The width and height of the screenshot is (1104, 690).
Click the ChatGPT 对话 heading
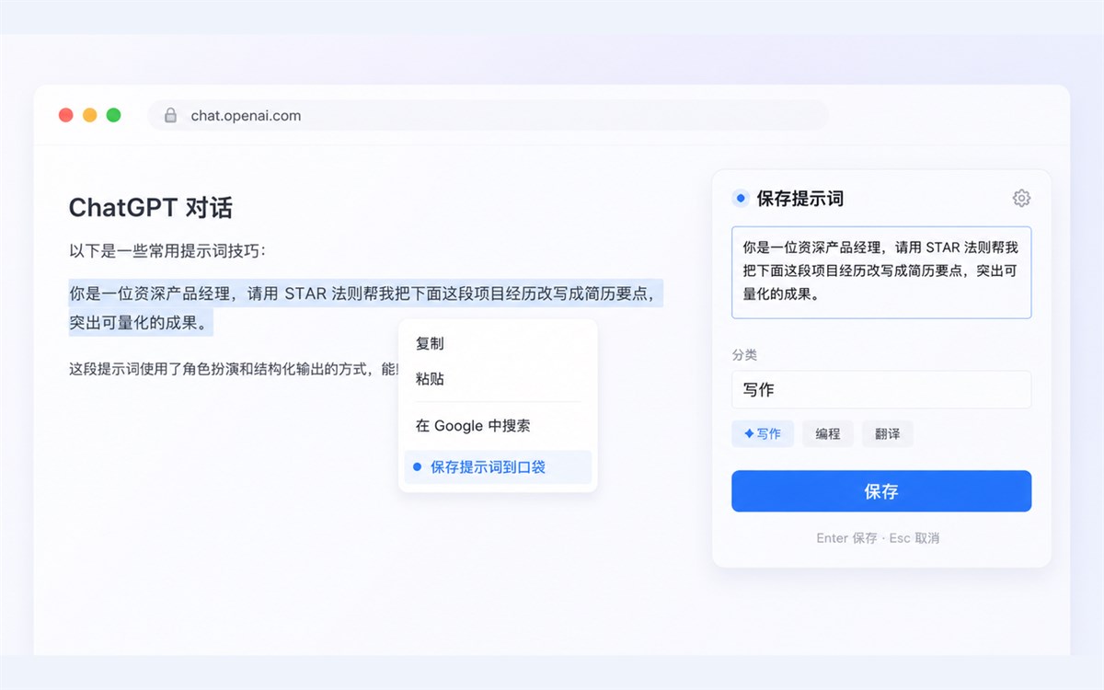tap(151, 208)
